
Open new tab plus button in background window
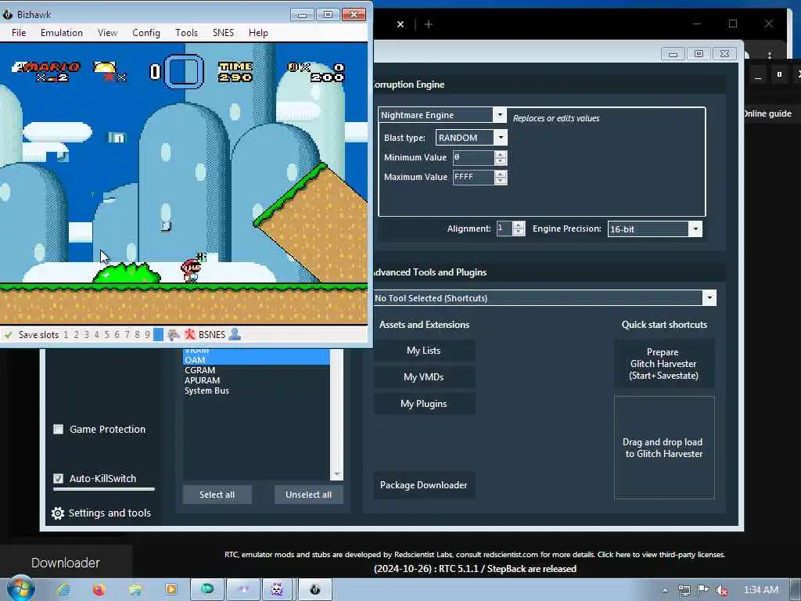click(429, 24)
